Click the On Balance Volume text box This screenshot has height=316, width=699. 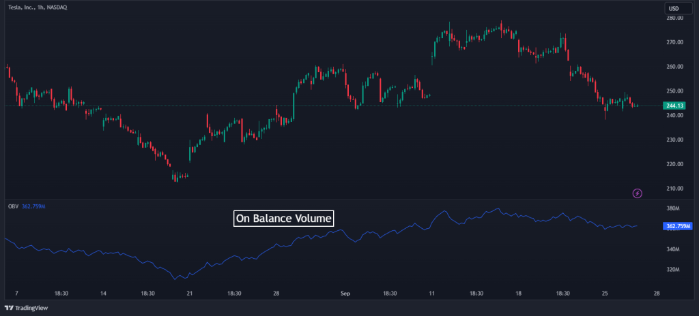(x=283, y=219)
